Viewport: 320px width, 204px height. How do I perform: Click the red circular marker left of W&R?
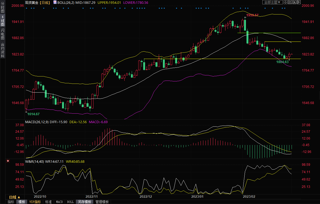click(x=8, y=161)
